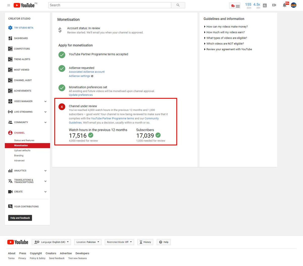Go to YouTube home logo

coord(24,5)
